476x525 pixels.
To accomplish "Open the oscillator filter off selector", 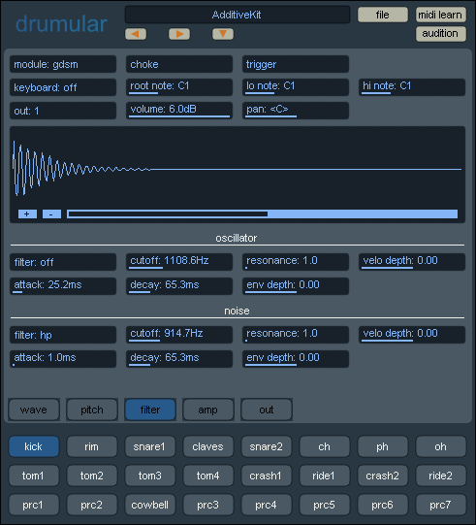I will click(63, 262).
